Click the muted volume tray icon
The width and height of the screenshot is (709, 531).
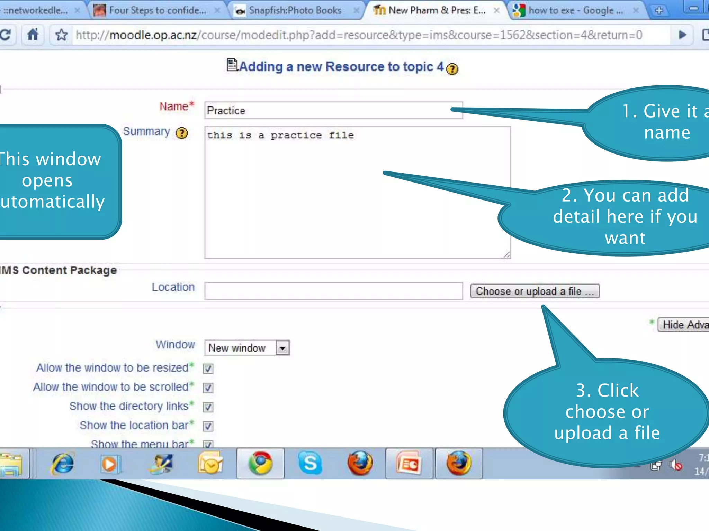click(x=676, y=465)
